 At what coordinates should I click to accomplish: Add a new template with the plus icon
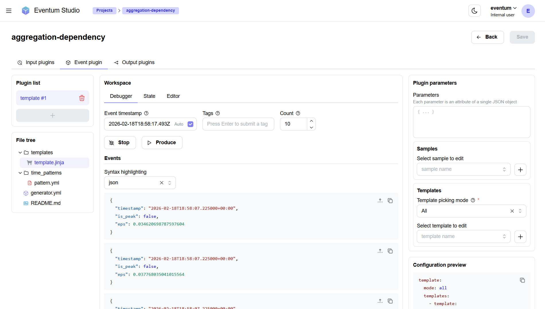(520, 237)
